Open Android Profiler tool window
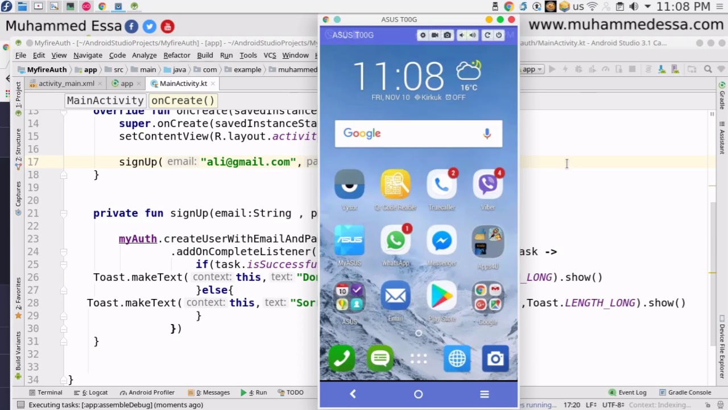This screenshot has height=410, width=728. 147,392
